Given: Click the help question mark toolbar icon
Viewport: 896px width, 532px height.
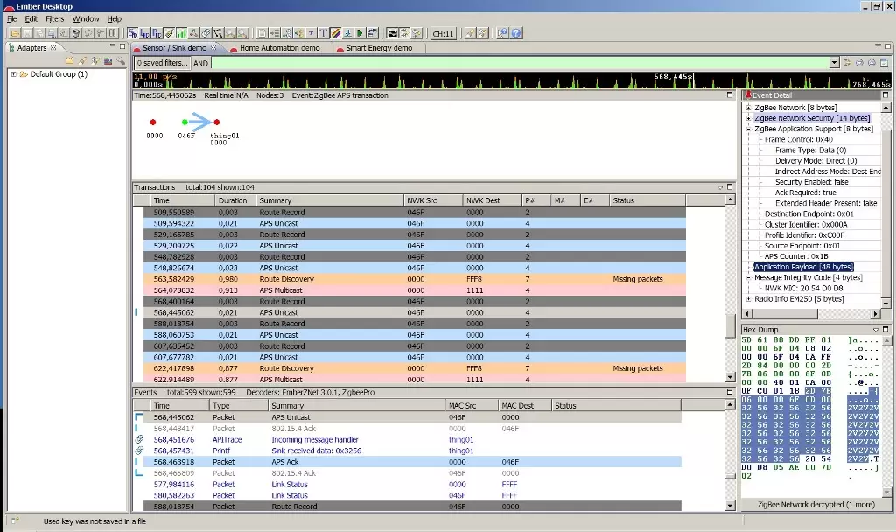Looking at the screenshot, I should click(516, 33).
